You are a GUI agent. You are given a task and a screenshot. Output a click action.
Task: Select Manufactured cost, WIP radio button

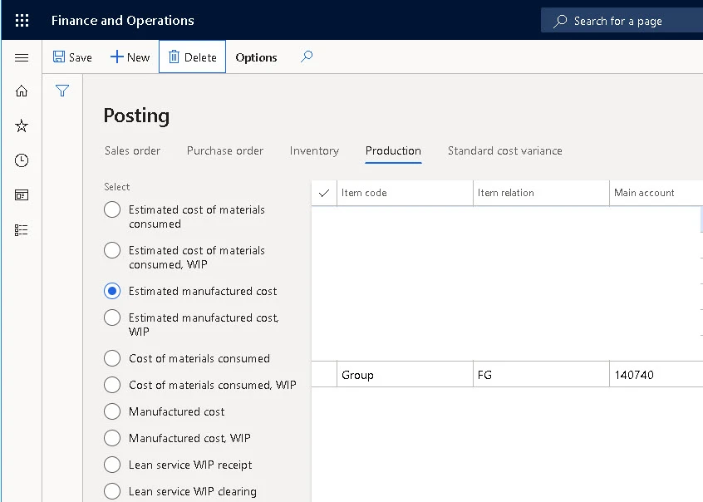point(112,438)
